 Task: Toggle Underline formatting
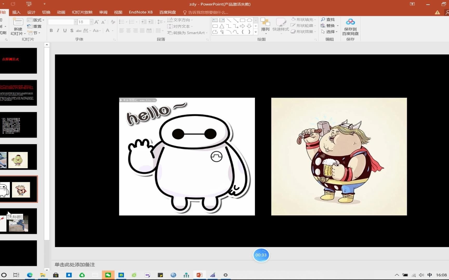click(x=65, y=31)
